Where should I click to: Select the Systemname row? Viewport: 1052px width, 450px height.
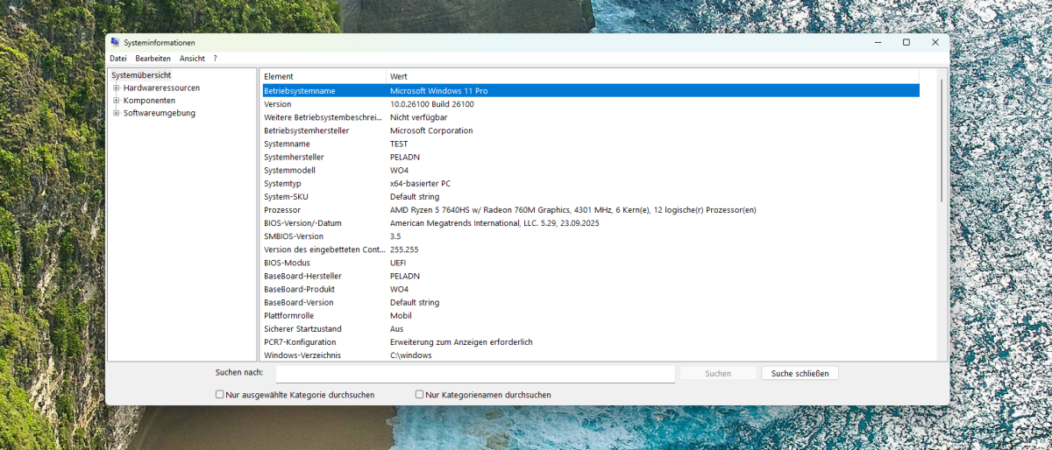[590, 144]
